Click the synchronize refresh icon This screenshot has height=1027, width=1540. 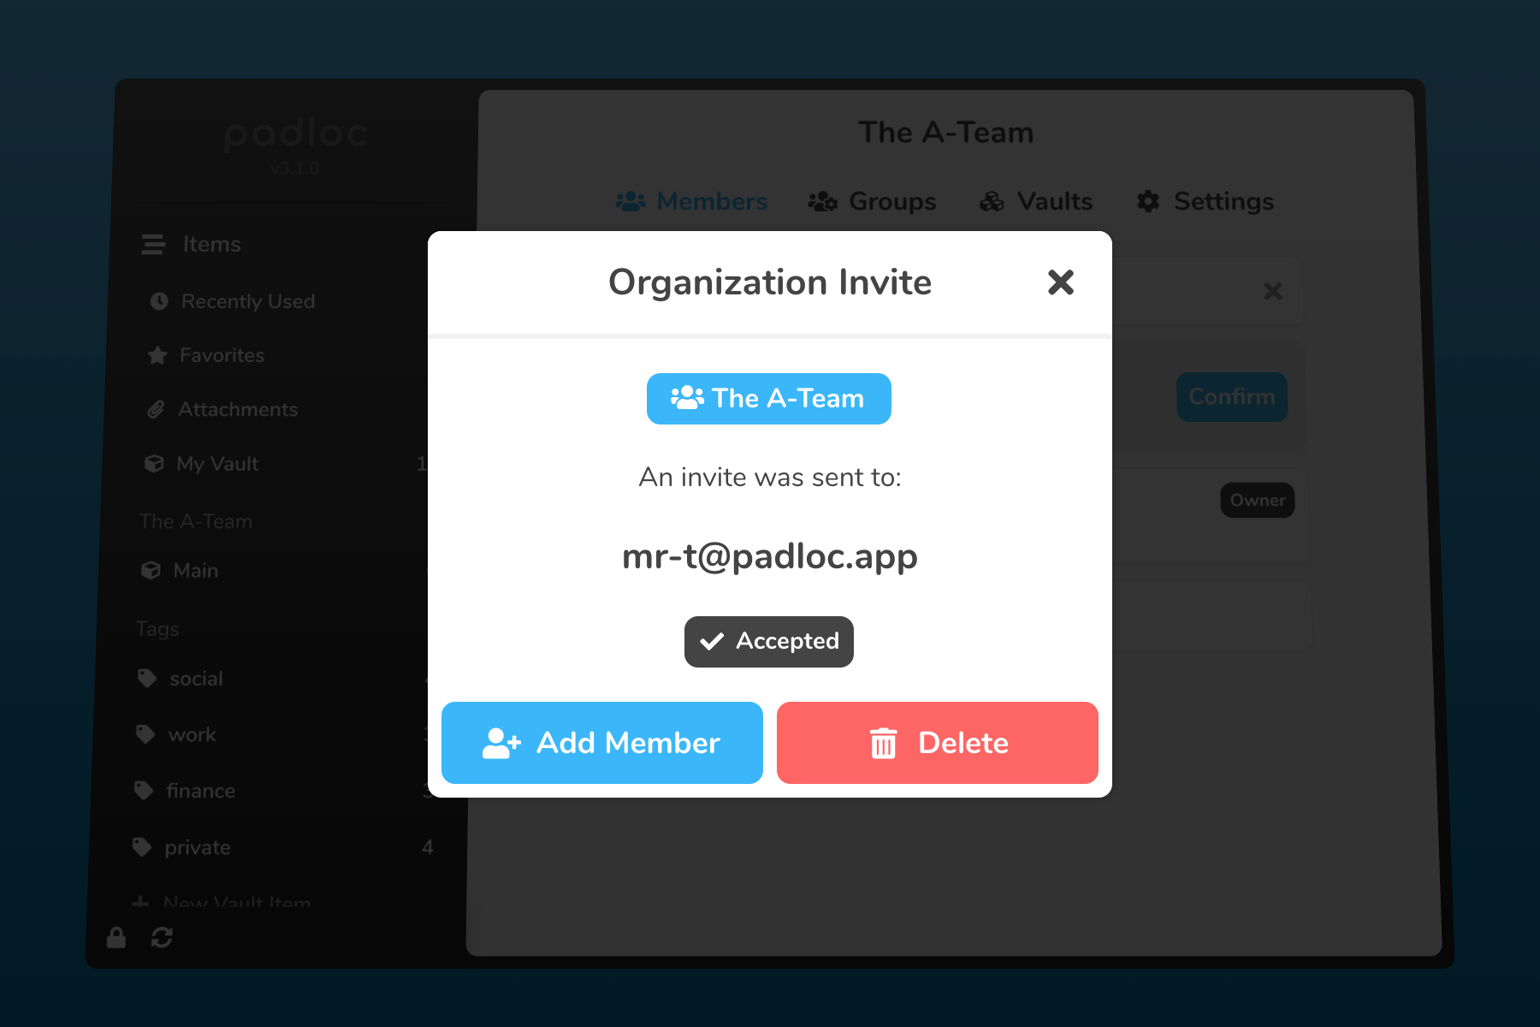(x=162, y=938)
